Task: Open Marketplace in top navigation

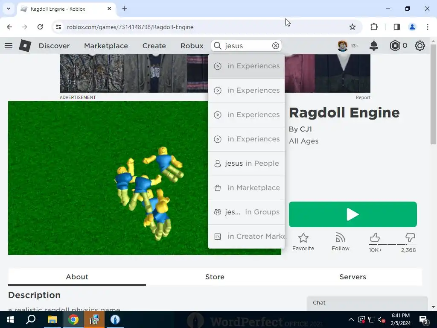Action: (106, 46)
